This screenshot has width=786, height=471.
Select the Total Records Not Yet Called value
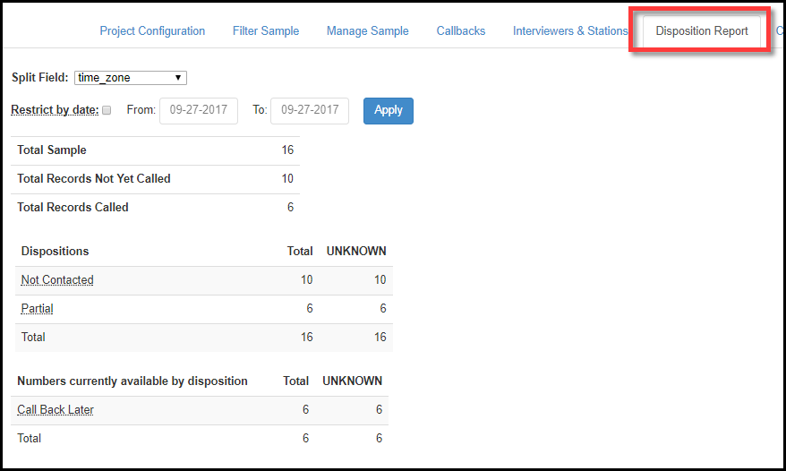click(287, 179)
